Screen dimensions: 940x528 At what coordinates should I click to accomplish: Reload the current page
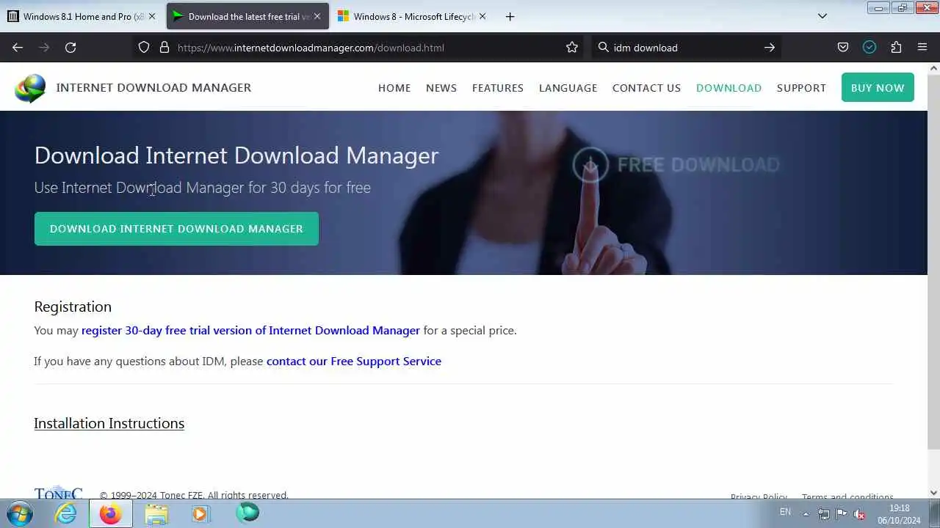(70, 48)
